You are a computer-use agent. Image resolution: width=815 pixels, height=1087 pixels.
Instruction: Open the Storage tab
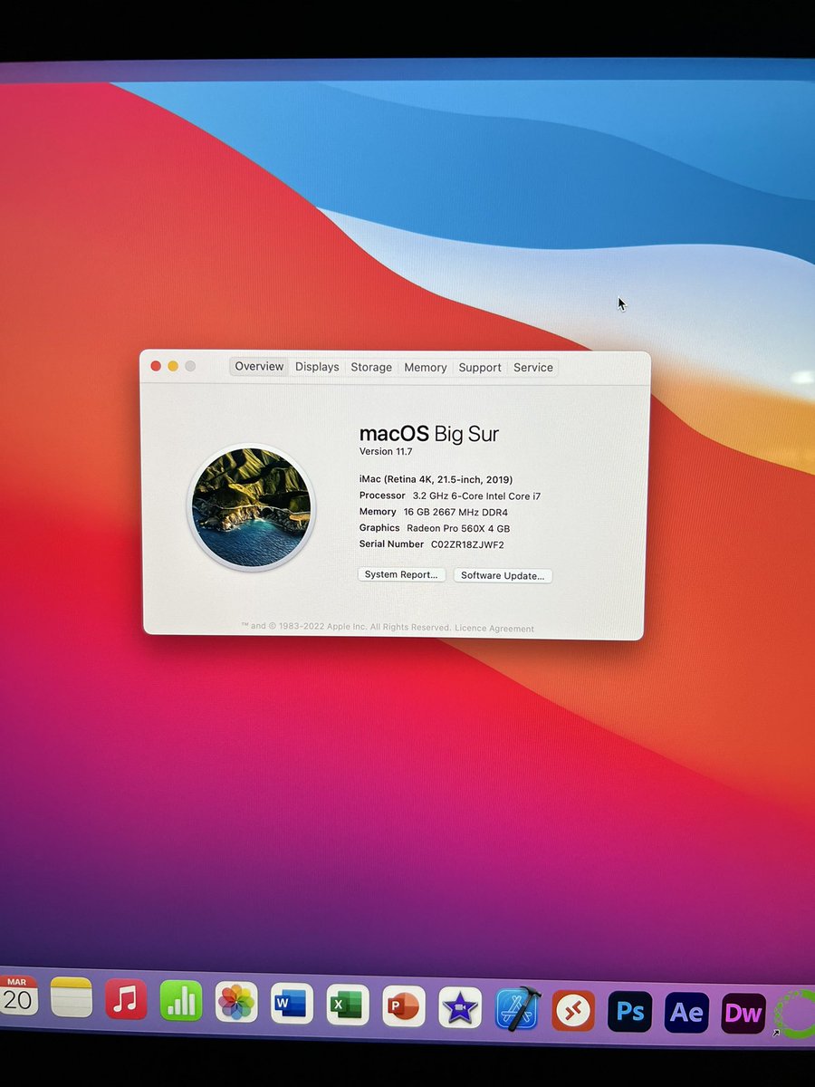click(371, 367)
